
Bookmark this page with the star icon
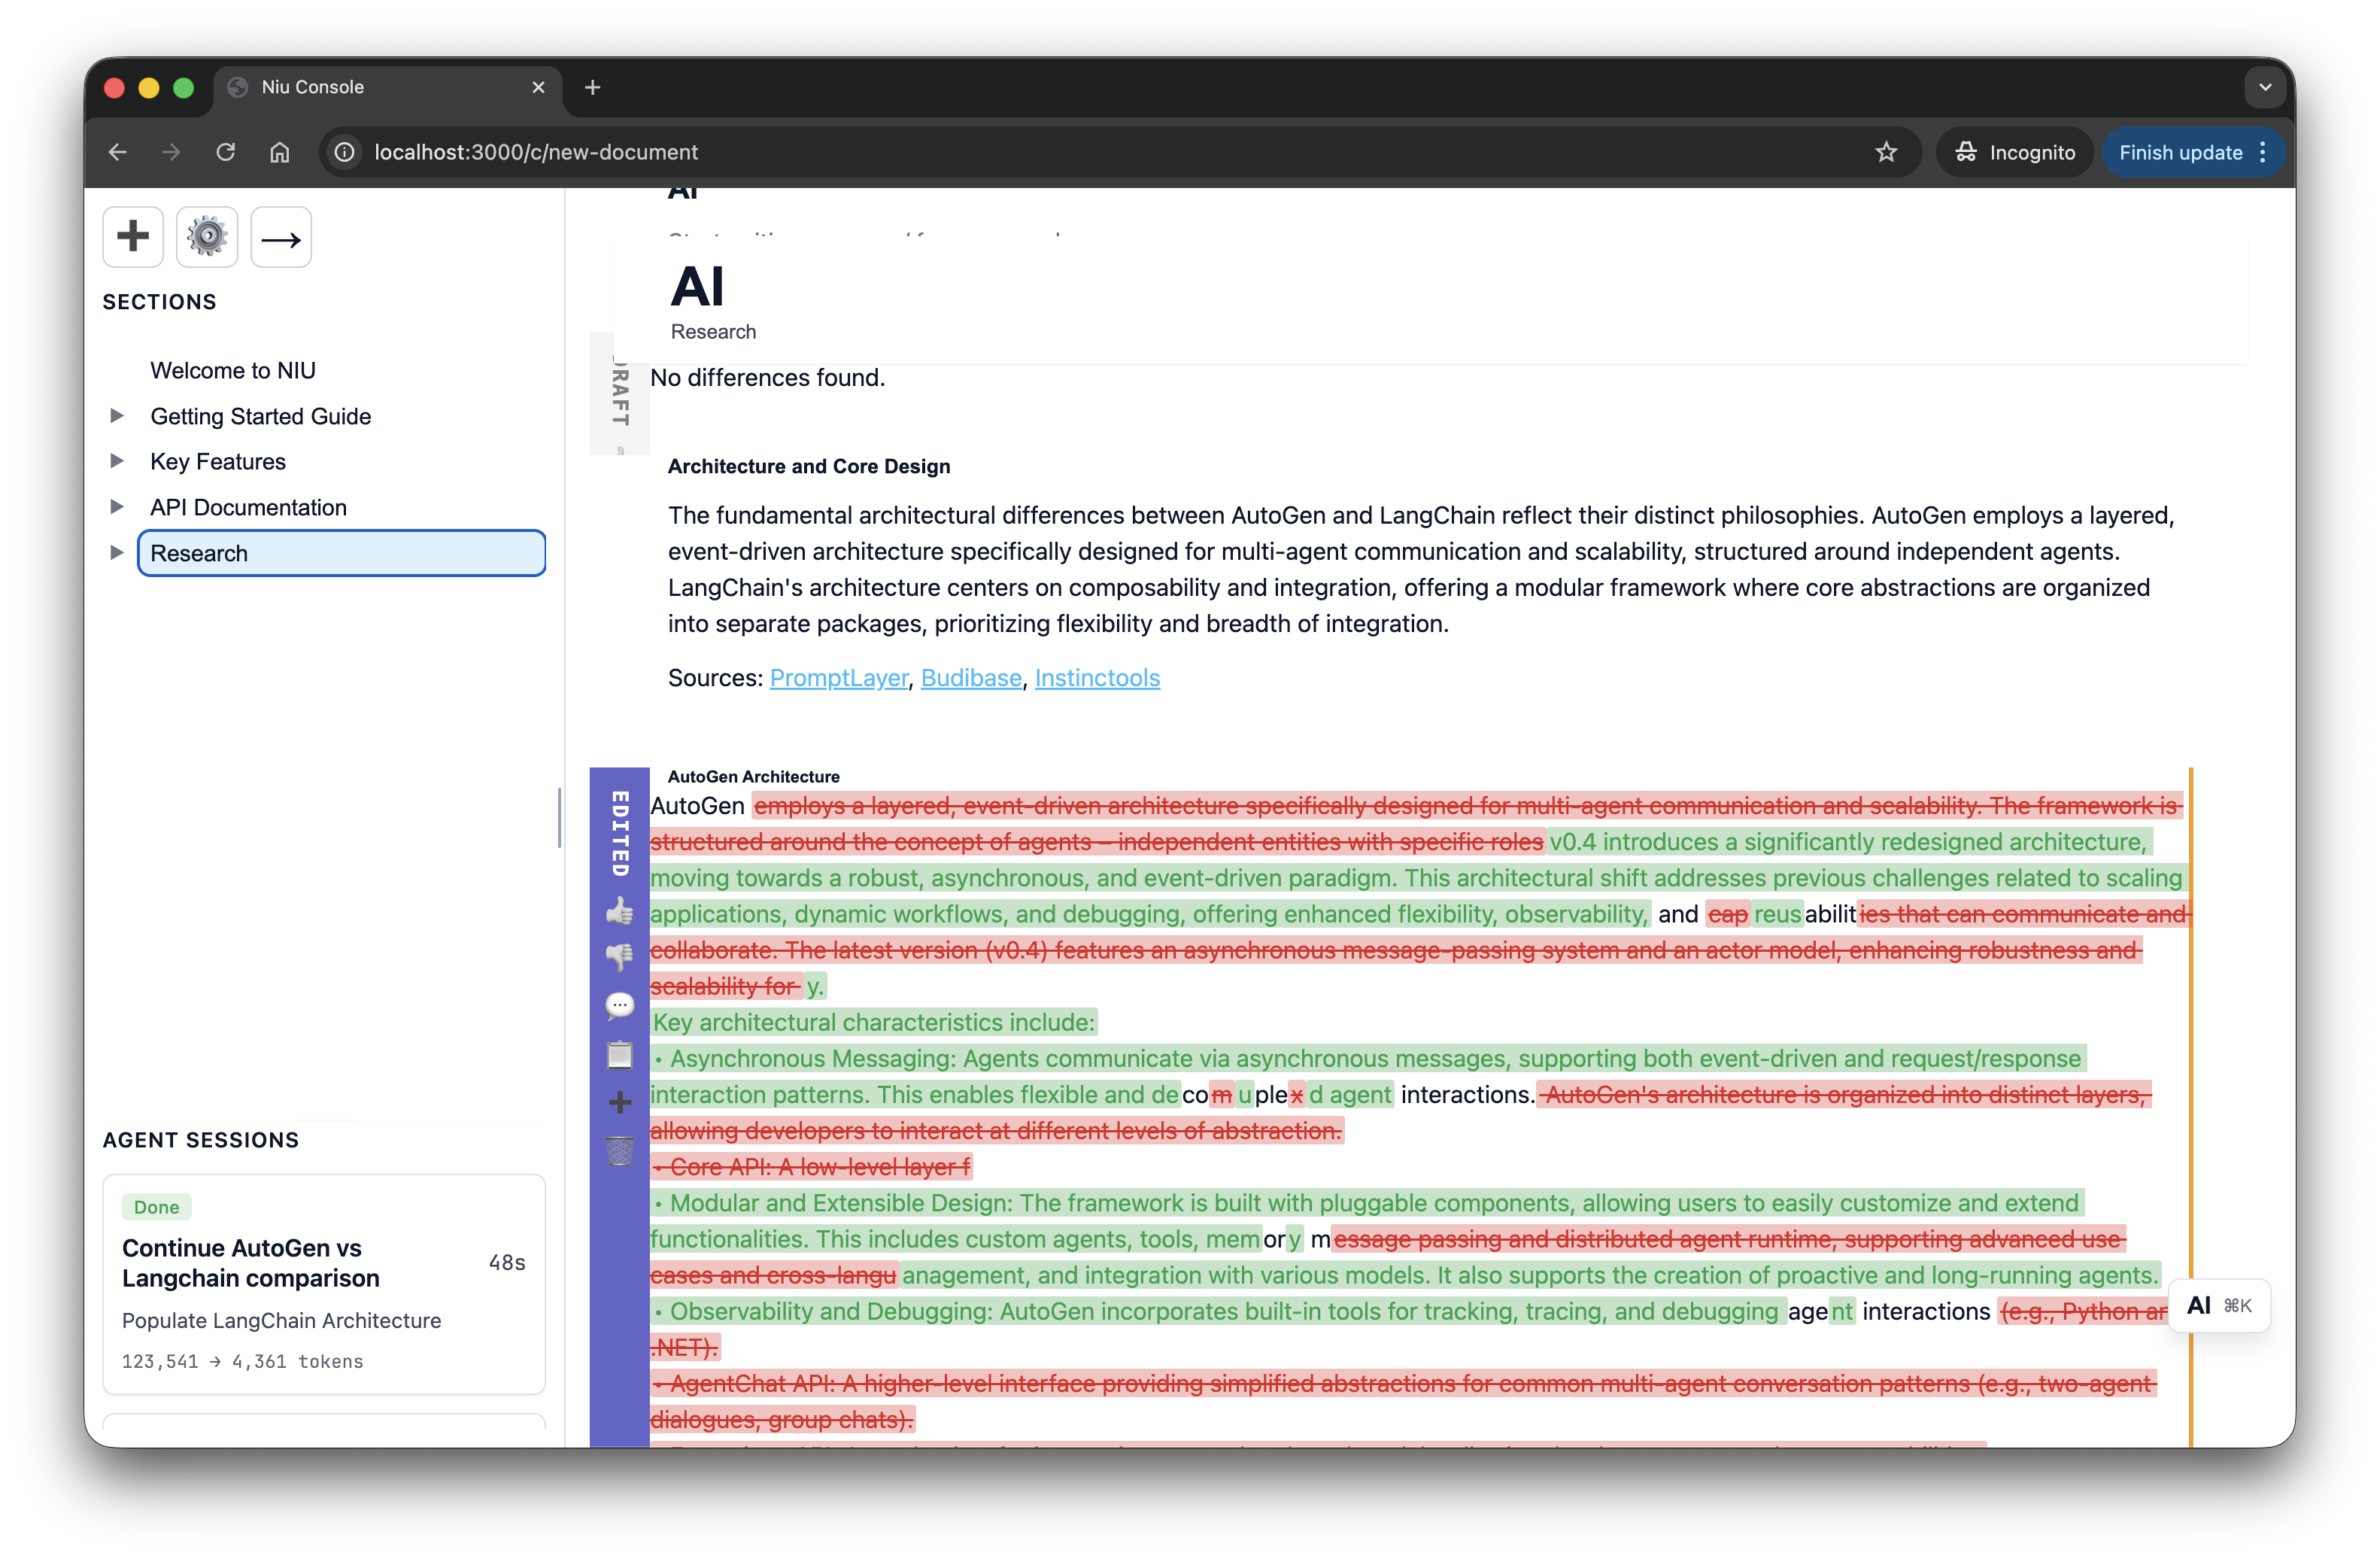click(1886, 152)
